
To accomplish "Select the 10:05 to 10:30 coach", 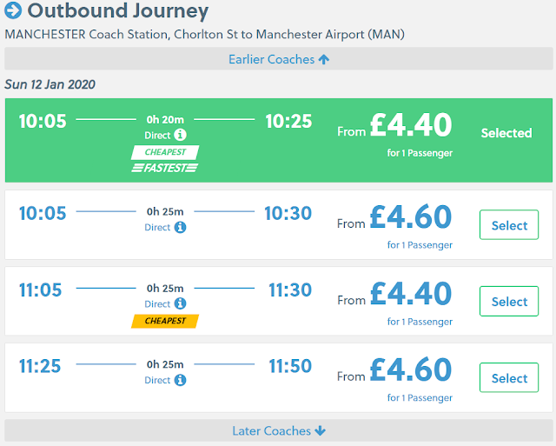I will pos(509,225).
